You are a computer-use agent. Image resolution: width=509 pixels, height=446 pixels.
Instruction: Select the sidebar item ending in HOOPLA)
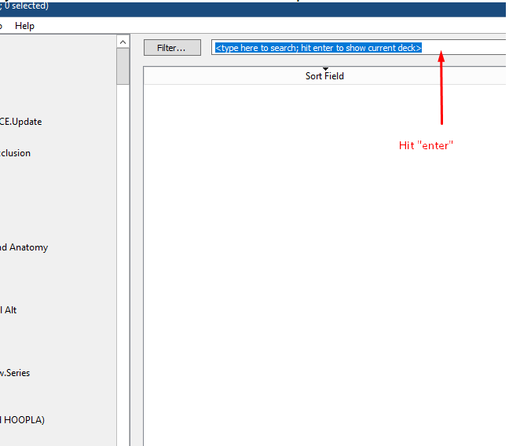click(23, 420)
